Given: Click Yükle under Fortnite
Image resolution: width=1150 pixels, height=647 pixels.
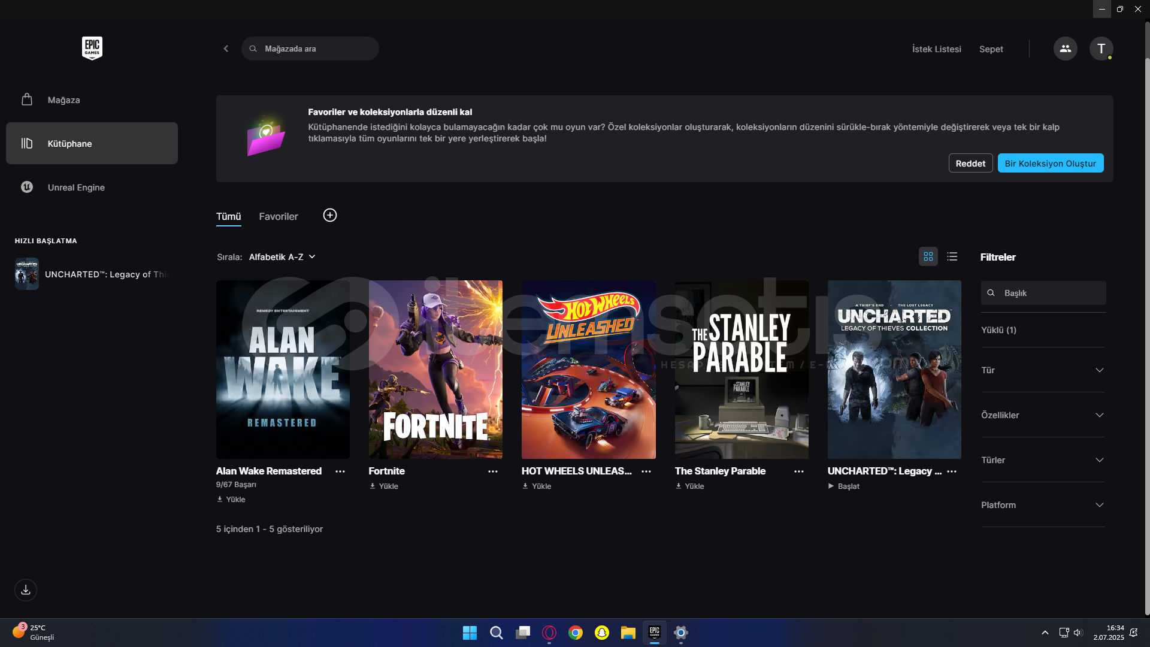Looking at the screenshot, I should [x=384, y=486].
